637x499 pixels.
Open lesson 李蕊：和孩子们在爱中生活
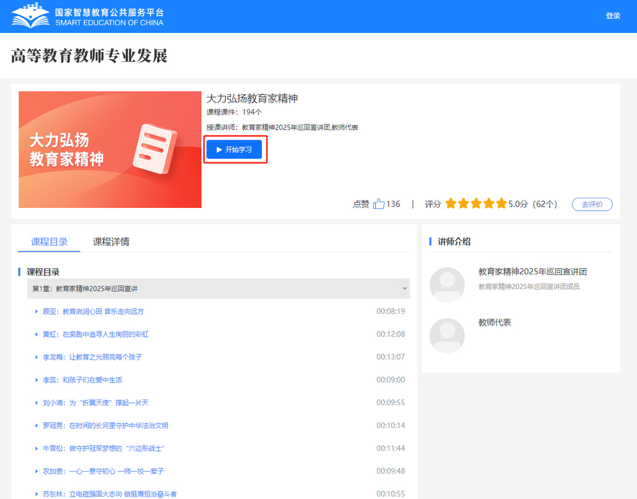(x=82, y=380)
